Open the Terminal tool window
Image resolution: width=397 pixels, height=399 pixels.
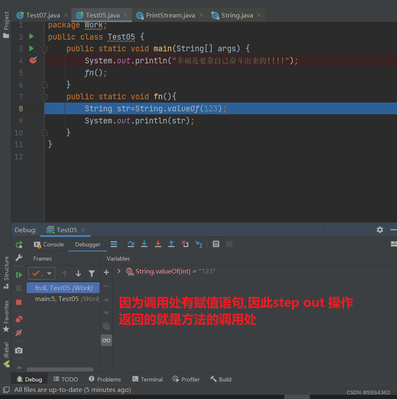[x=151, y=379]
